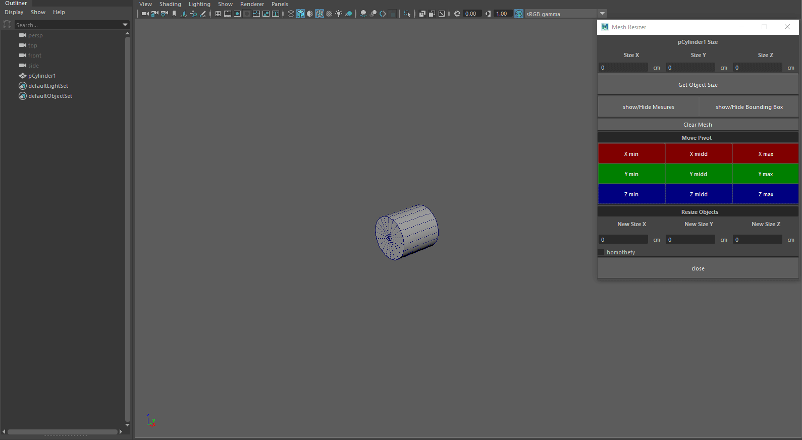Click the Smooth Shade All cube icon
Viewport: 802px width, 440px height.
point(300,14)
